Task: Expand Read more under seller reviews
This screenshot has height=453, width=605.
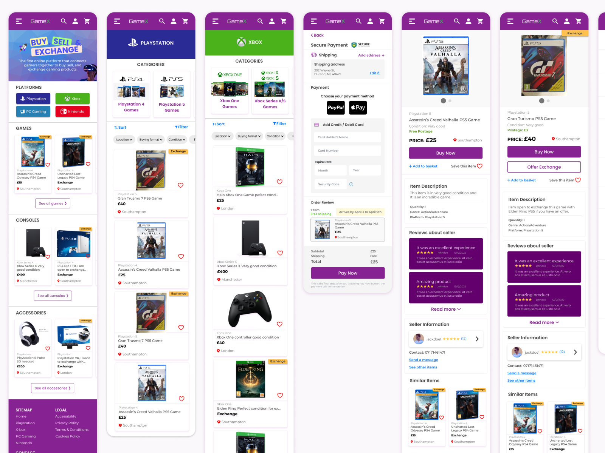Action: point(445,309)
